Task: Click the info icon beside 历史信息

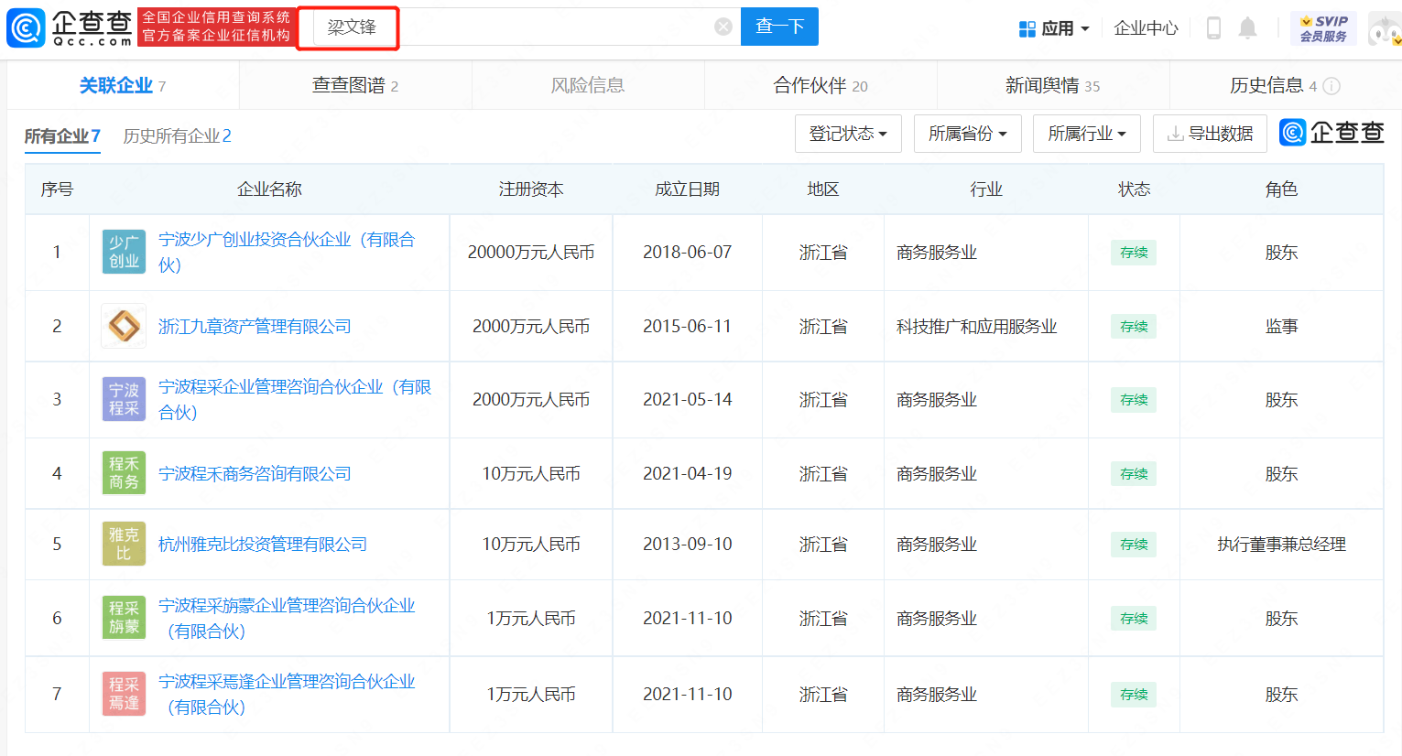Action: [1332, 86]
